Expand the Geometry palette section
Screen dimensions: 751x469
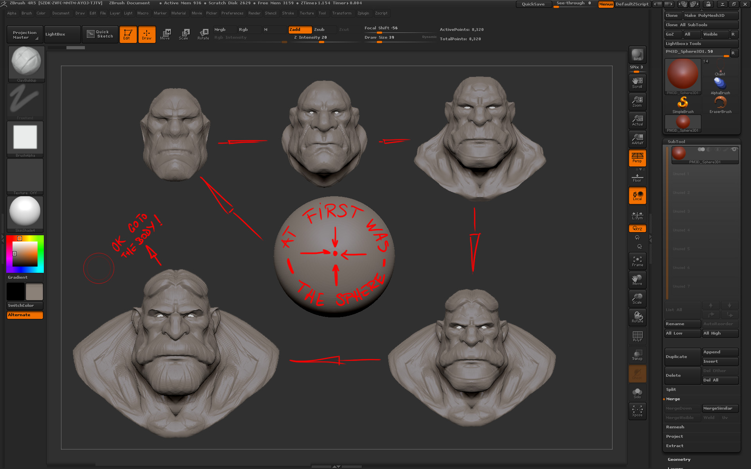[679, 460]
